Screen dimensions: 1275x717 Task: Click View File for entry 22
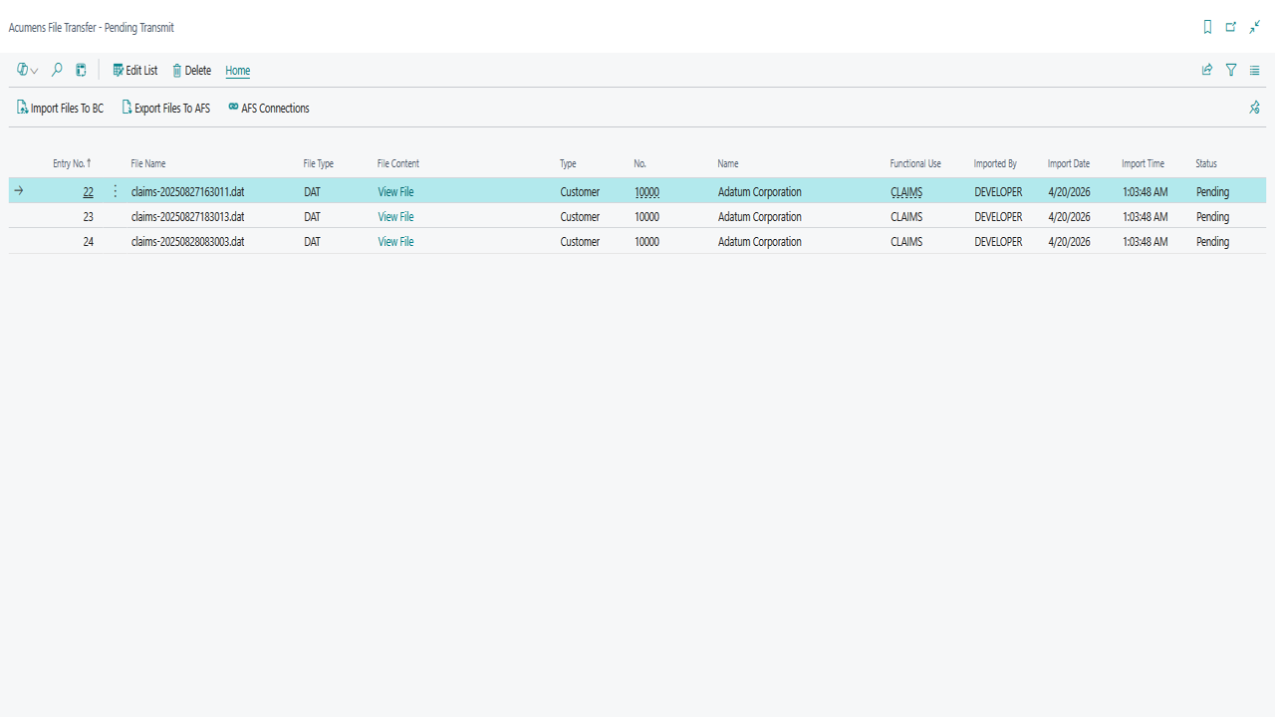[x=395, y=192]
